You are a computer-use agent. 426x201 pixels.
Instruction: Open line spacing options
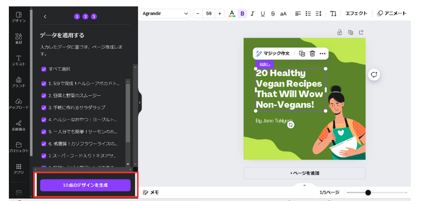point(318,13)
